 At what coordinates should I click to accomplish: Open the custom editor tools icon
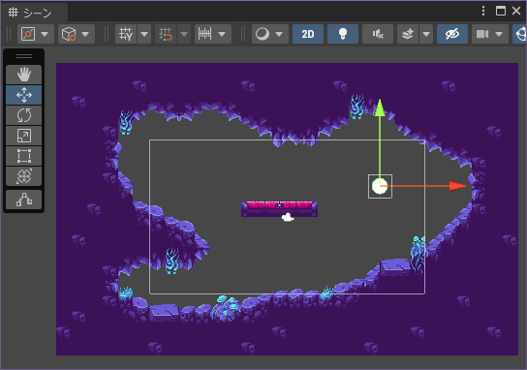[x=24, y=200]
